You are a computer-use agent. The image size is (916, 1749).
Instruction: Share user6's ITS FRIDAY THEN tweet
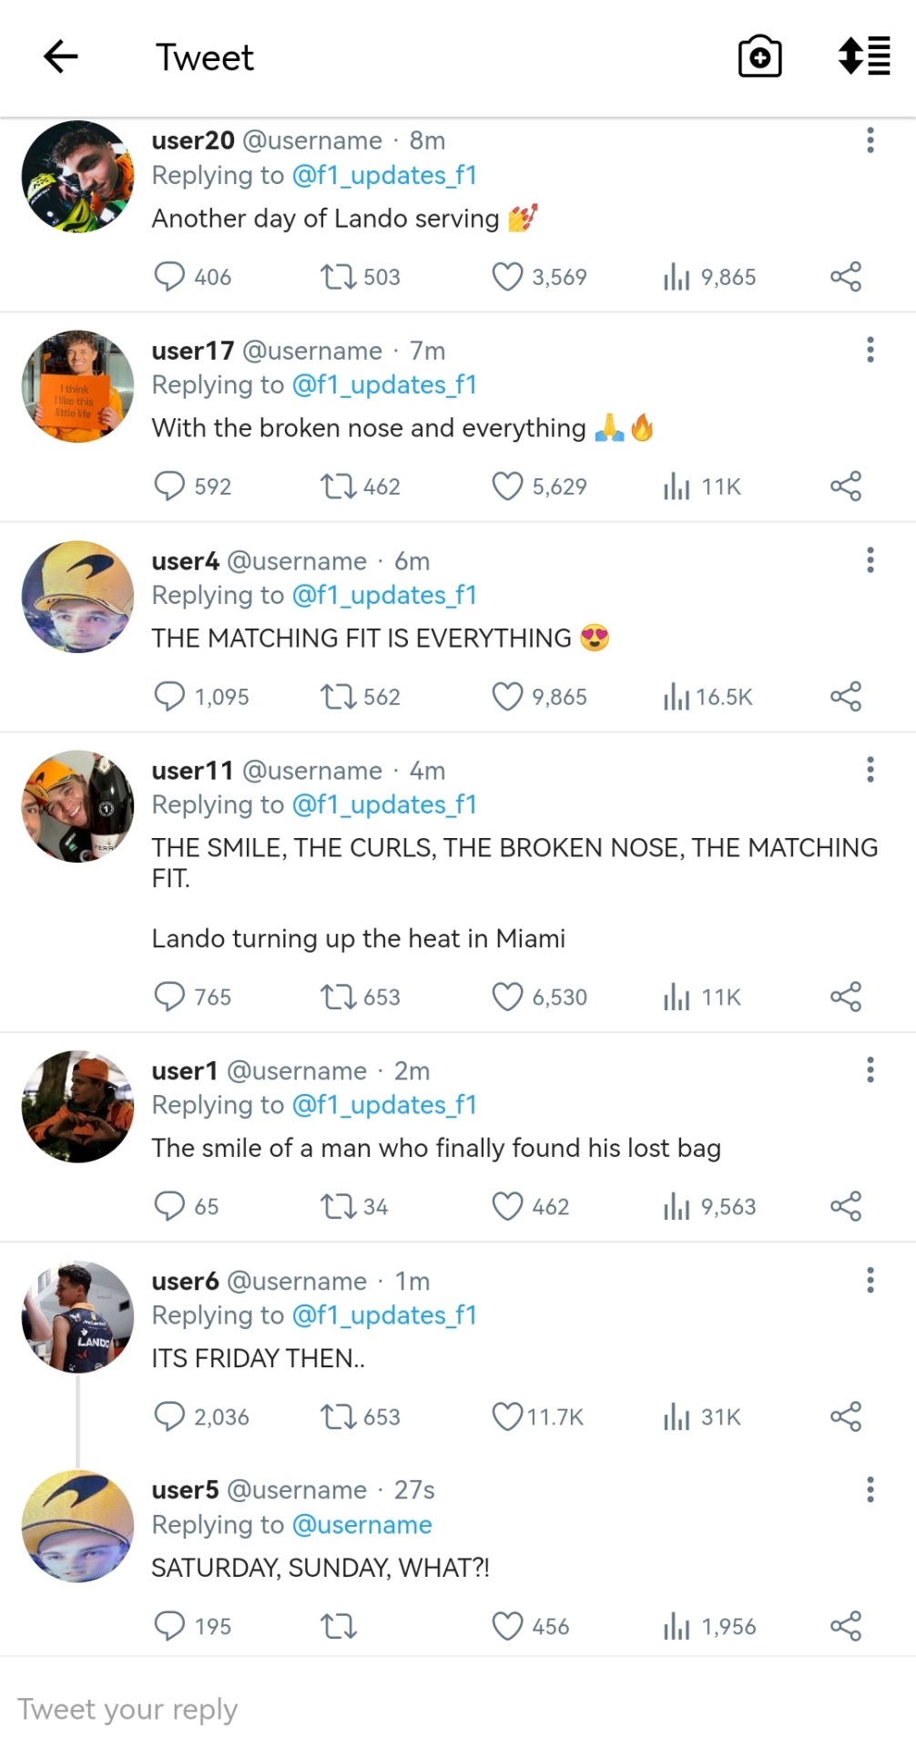tap(845, 1417)
